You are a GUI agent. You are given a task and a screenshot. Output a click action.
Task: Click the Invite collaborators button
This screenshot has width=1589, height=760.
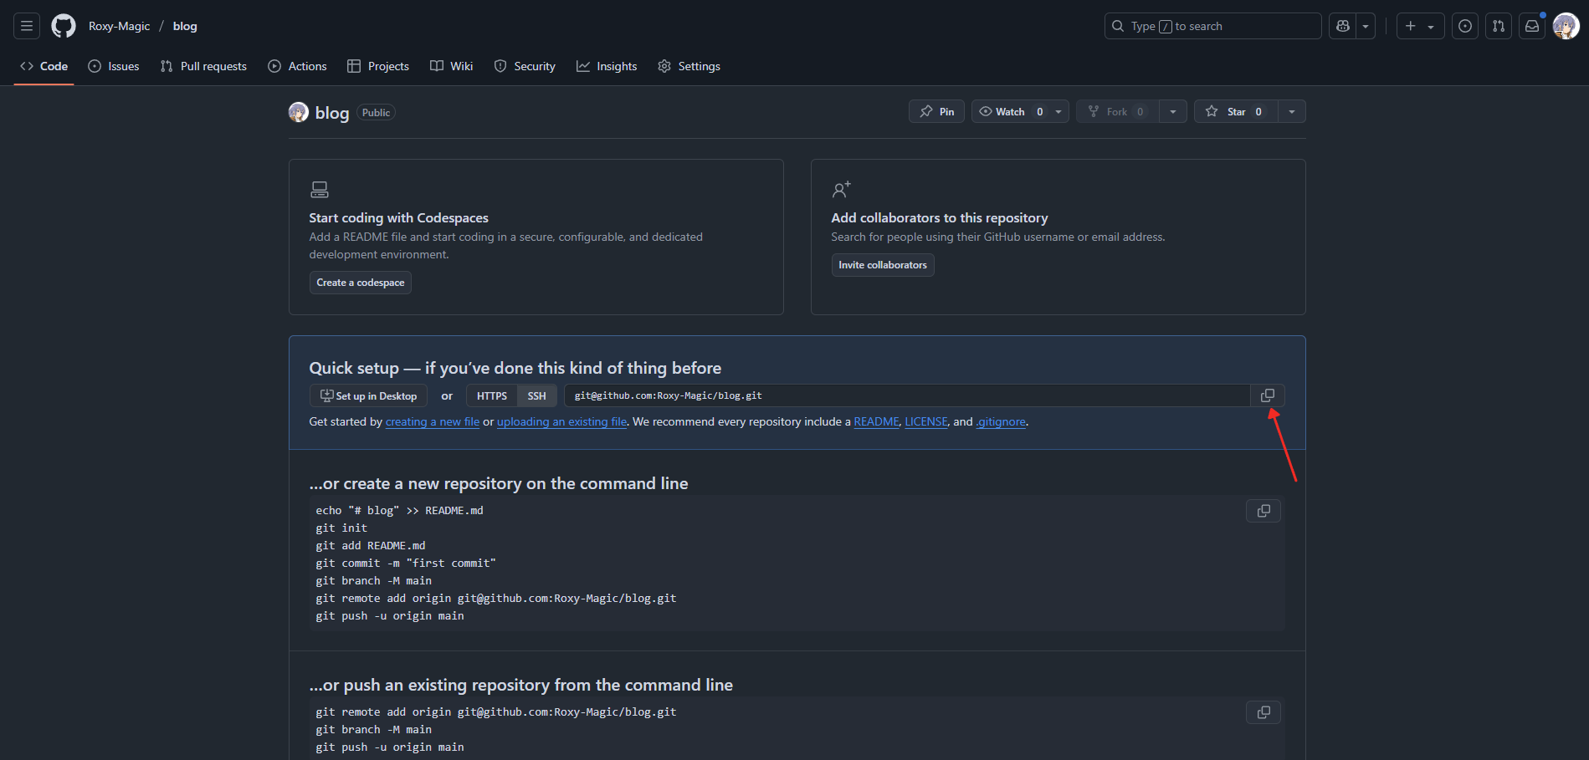(x=883, y=265)
